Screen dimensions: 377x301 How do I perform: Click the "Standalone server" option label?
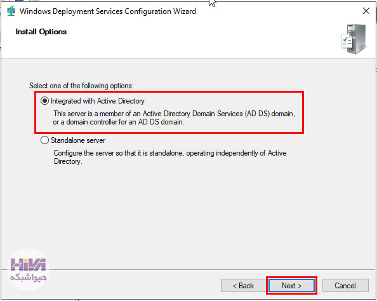78,140
